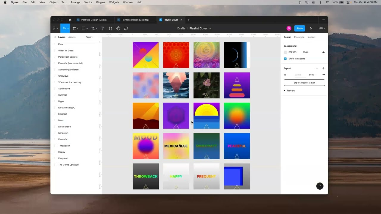Click the E5E5E5 background color swatch
Image resolution: width=381 pixels, height=214 pixels.
pos(285,52)
